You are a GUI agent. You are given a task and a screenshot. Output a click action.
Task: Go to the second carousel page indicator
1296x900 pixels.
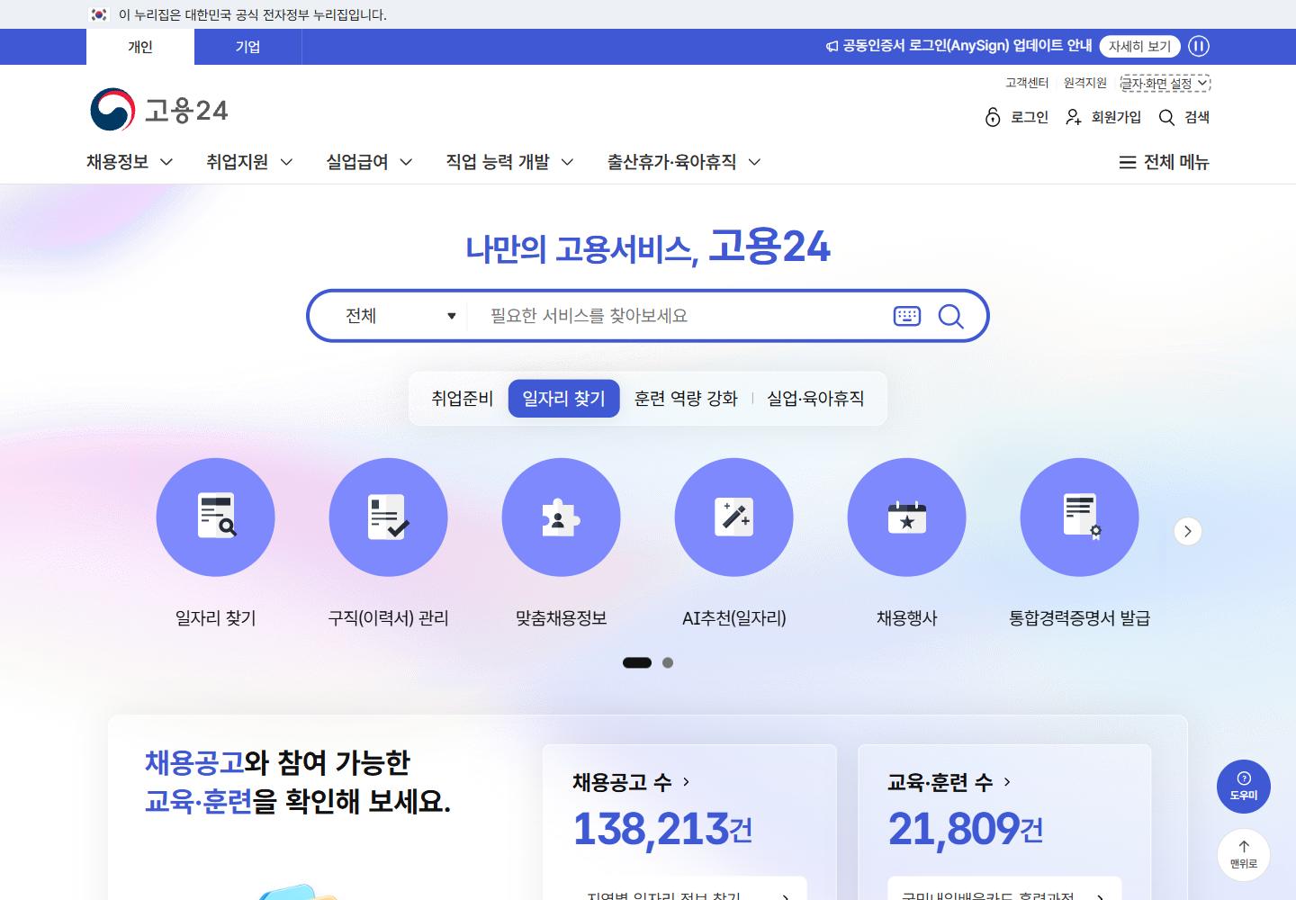tap(668, 662)
